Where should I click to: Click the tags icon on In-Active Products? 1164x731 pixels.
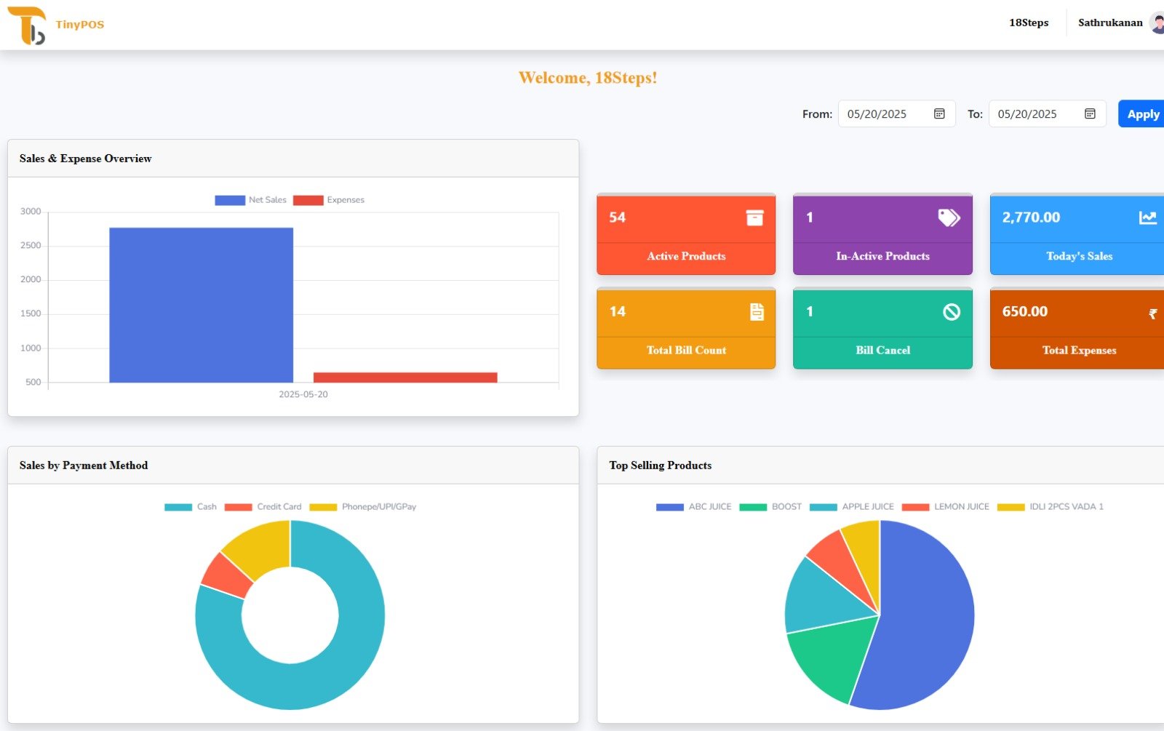[x=949, y=217]
